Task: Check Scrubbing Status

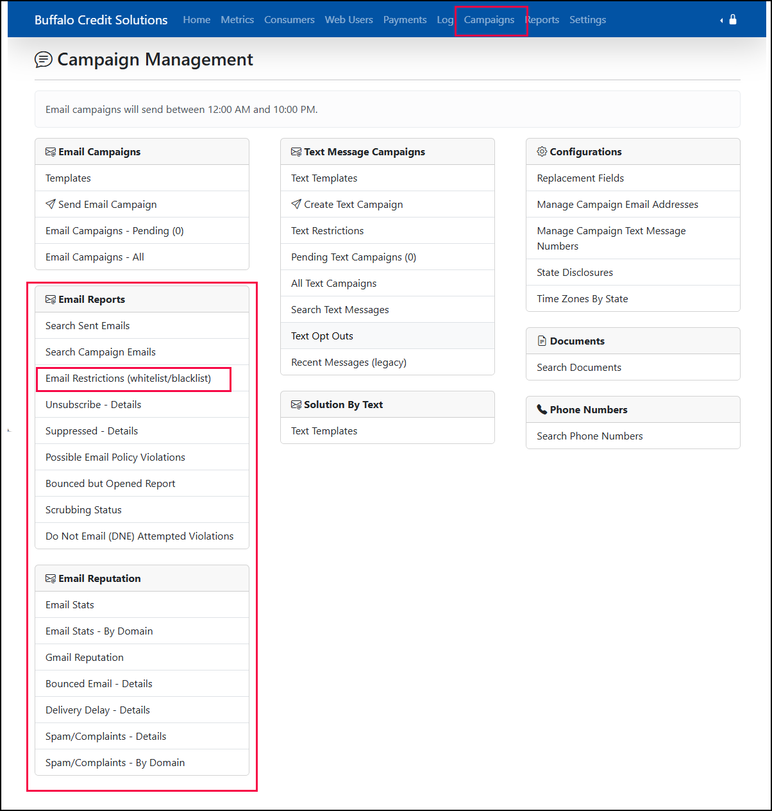Action: tap(142, 510)
